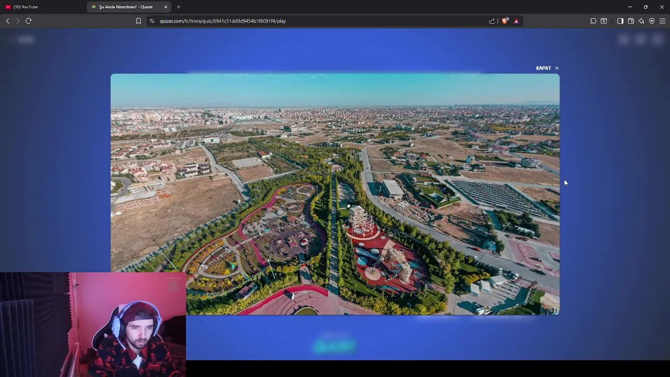Open Brave Rewards triangle icon

point(516,21)
